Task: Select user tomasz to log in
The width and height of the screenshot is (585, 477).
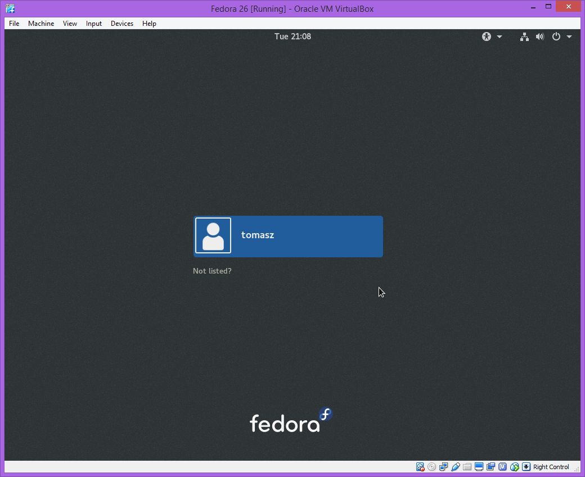Action: (x=288, y=237)
